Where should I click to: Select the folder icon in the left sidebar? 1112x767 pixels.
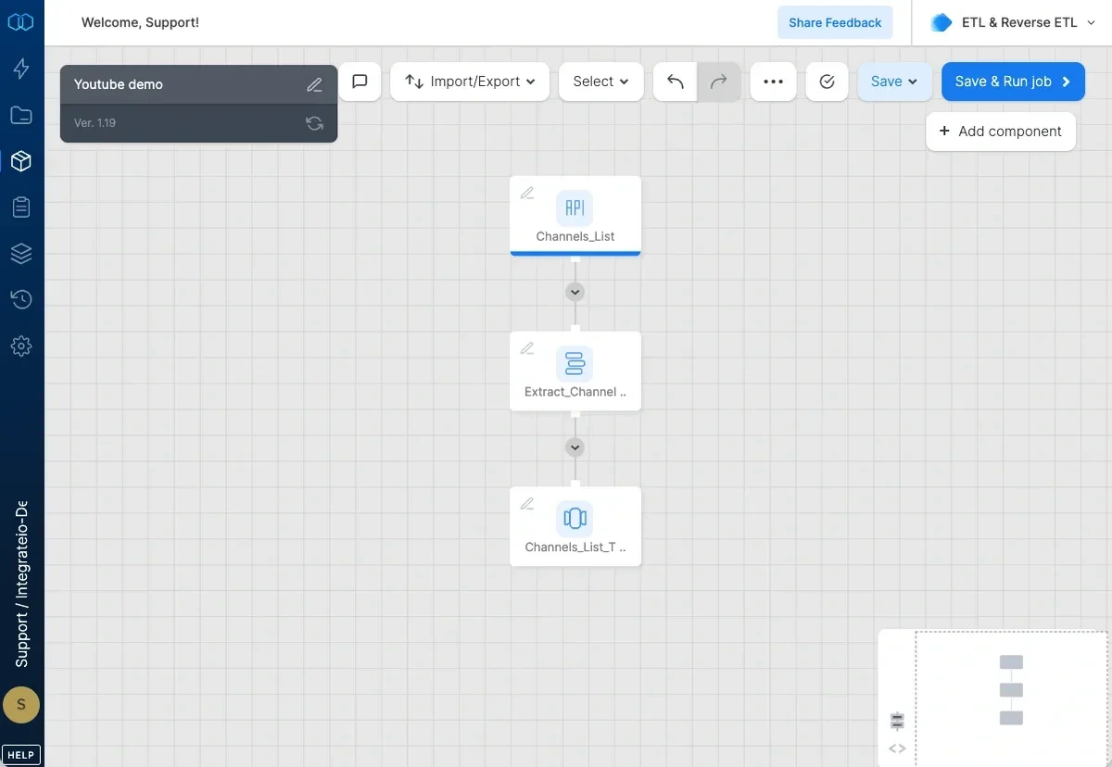[x=21, y=115]
